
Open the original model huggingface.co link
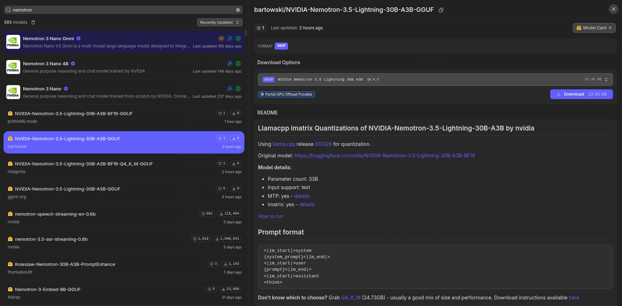tap(385, 156)
